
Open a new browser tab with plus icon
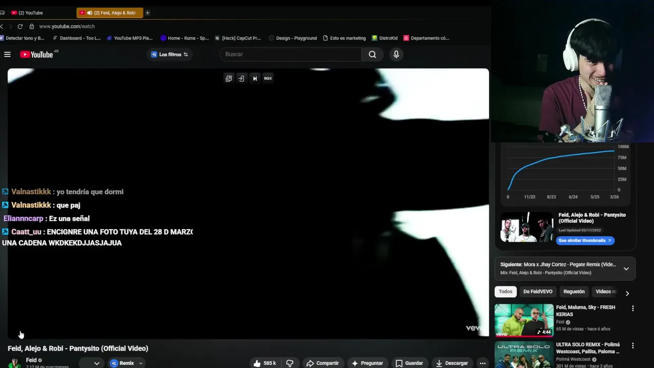147,13
